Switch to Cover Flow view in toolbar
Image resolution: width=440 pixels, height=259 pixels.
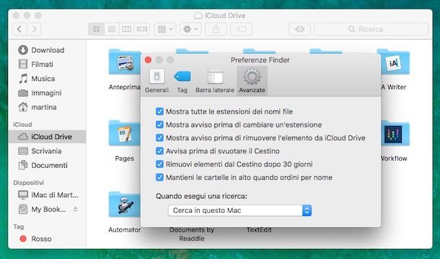[142, 29]
